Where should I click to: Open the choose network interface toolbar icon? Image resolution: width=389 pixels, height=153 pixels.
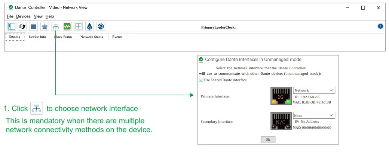click(x=56, y=26)
